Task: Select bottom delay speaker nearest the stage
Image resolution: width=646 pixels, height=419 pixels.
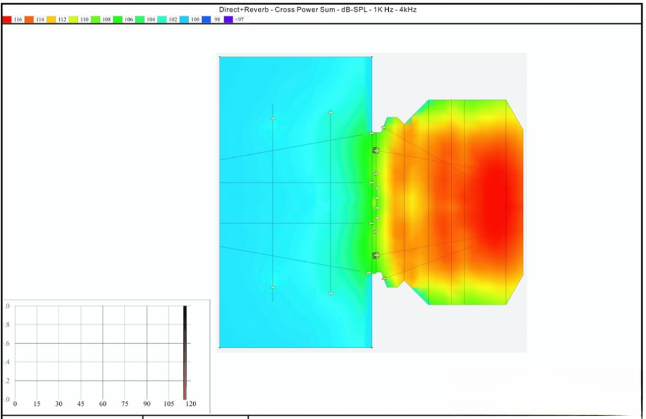Action: [x=330, y=293]
